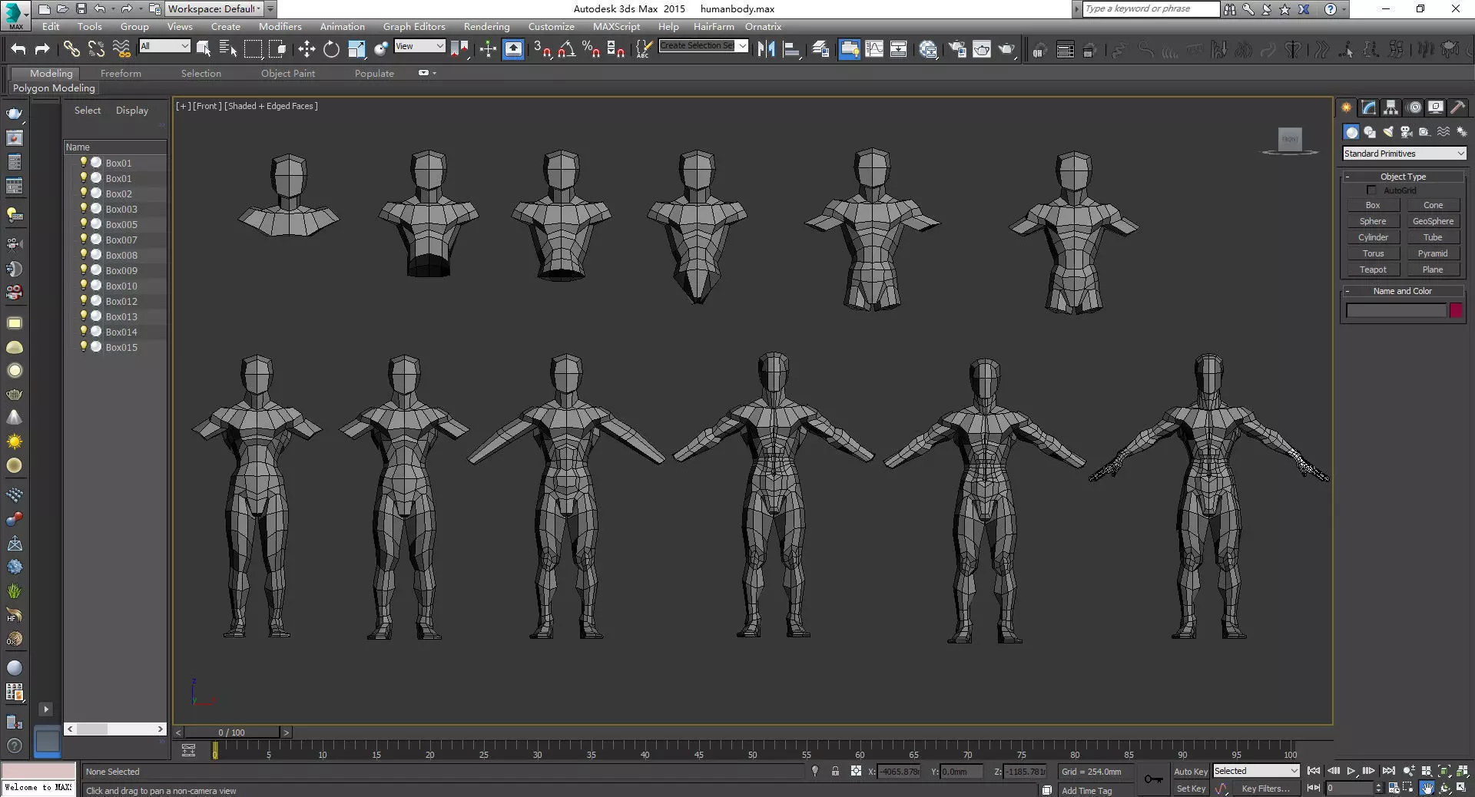Open Render Setup dialog
The height and width of the screenshot is (797, 1475).
(957, 49)
